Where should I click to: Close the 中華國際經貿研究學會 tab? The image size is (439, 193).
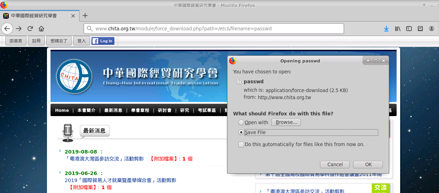click(73, 16)
